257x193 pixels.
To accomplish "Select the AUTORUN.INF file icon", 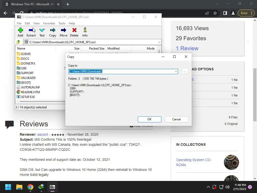I will click(x=19, y=87).
